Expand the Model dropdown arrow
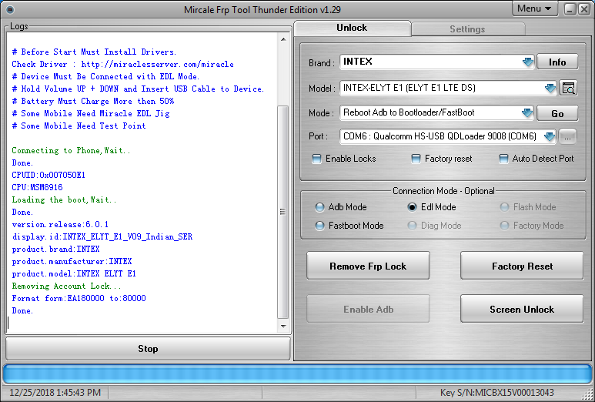The width and height of the screenshot is (595, 402). [x=550, y=89]
